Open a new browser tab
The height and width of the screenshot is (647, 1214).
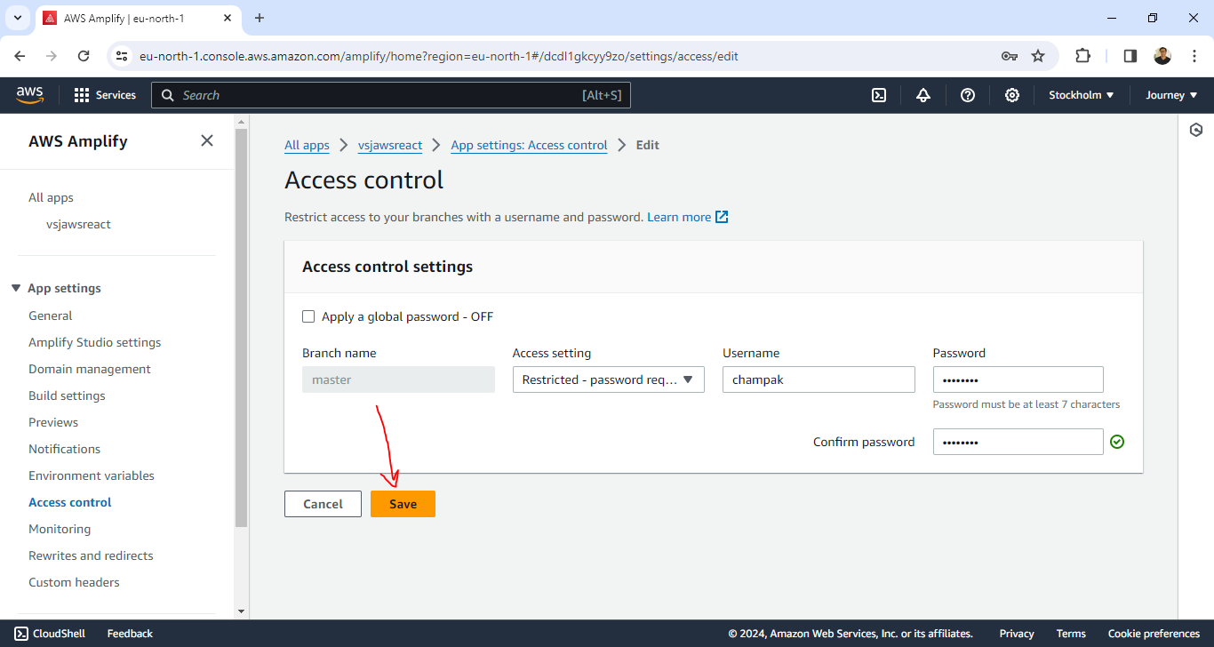click(x=260, y=18)
